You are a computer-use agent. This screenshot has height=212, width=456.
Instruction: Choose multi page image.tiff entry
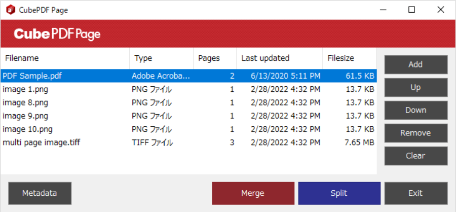point(41,143)
